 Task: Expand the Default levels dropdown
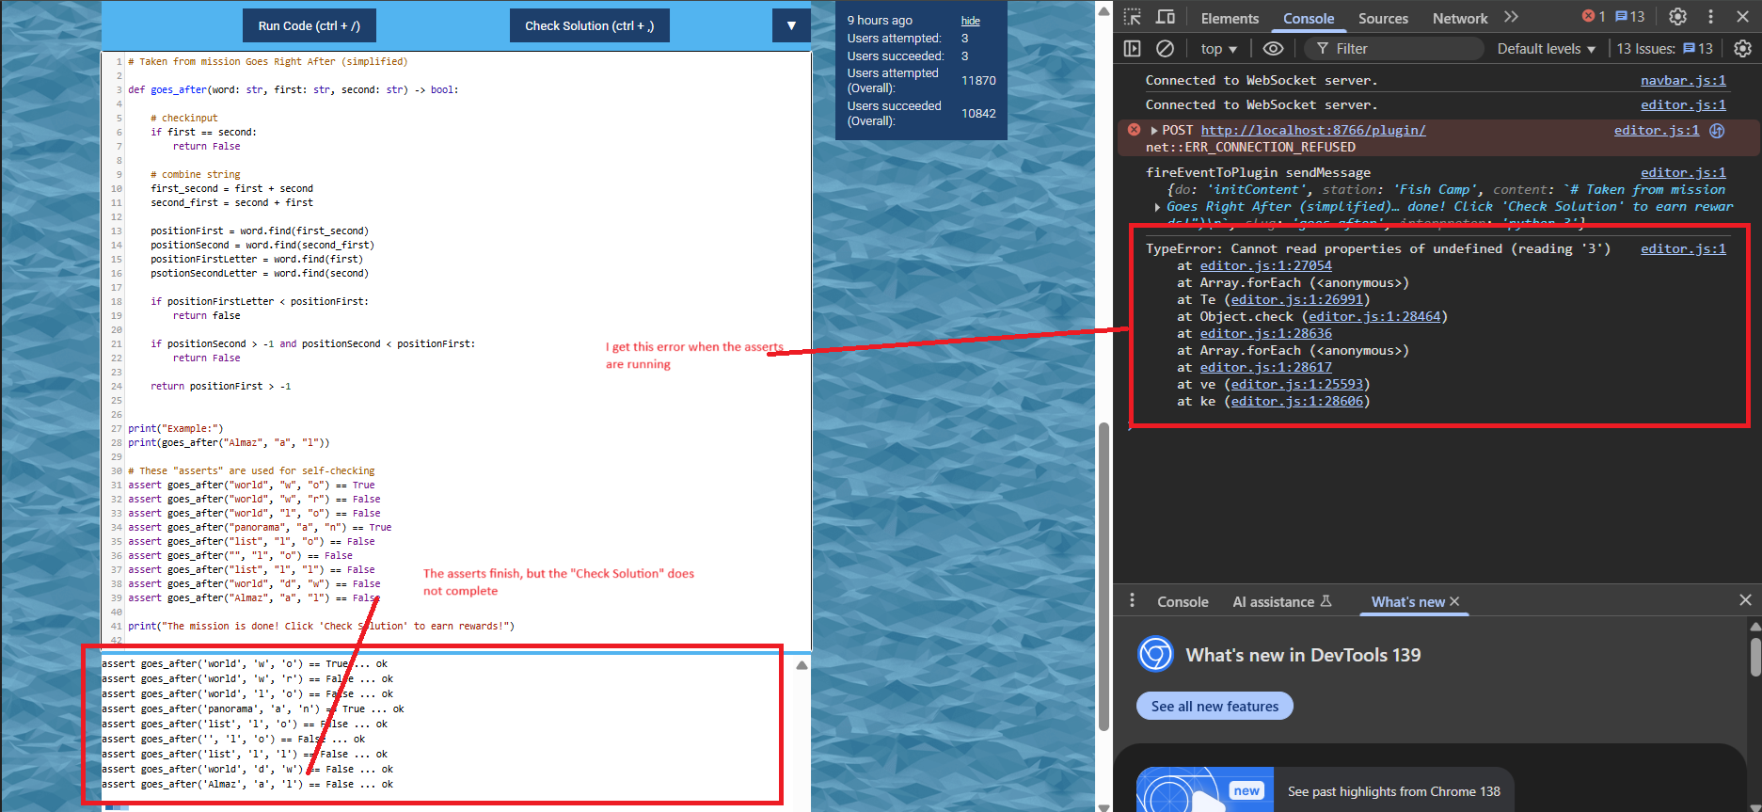[1546, 49]
